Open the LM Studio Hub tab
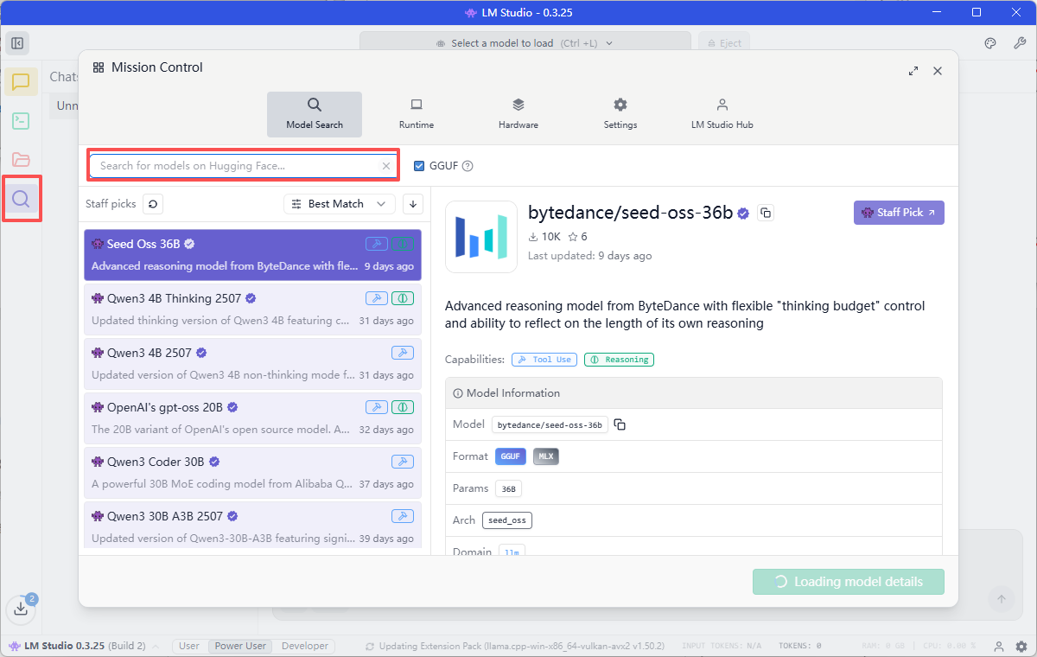1037x657 pixels. (x=722, y=114)
